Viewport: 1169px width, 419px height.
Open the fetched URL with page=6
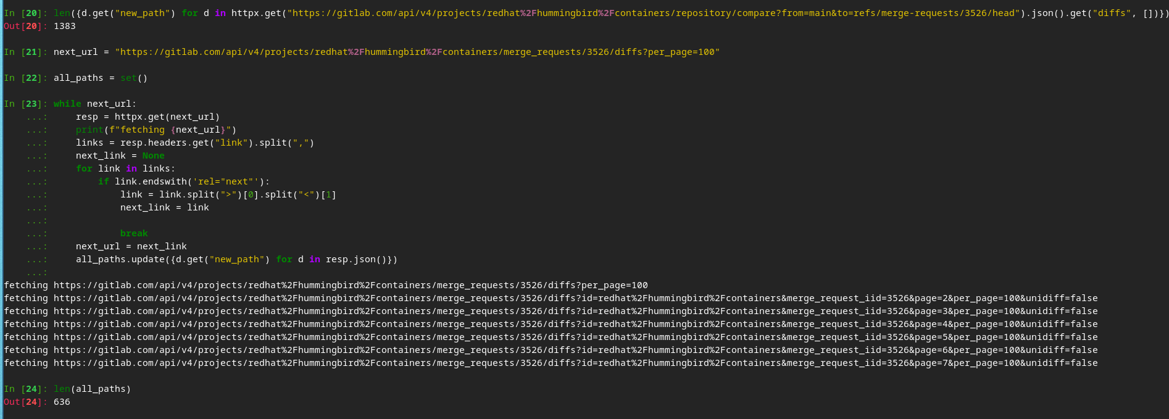pos(575,350)
